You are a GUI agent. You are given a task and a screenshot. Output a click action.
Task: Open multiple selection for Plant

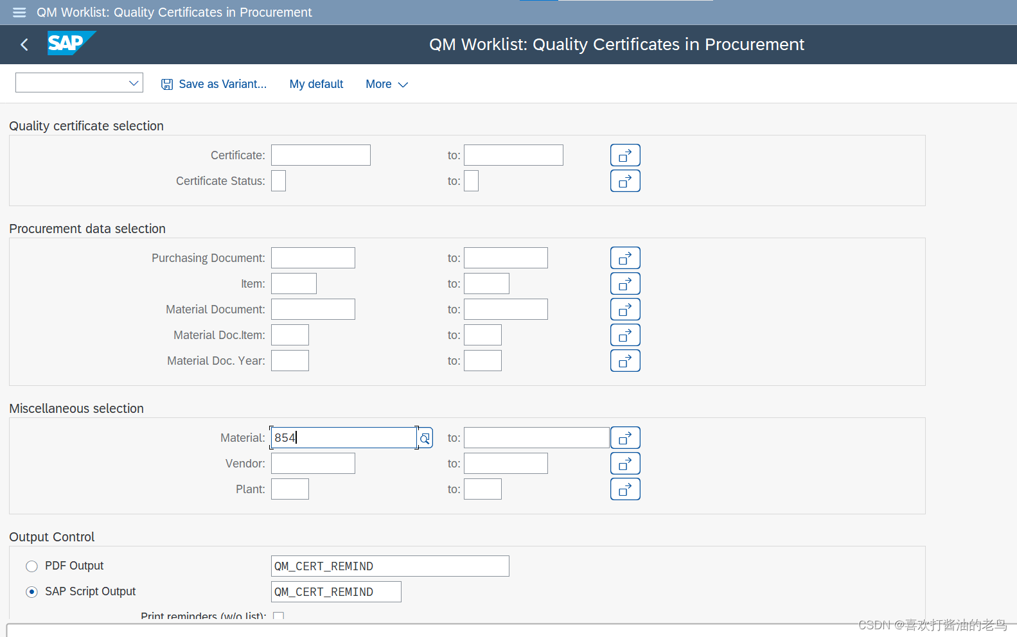[x=625, y=489]
